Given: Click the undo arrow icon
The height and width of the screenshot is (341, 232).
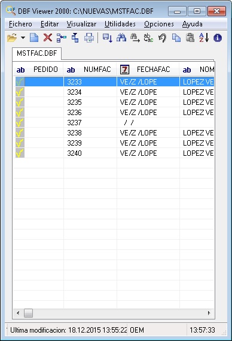Looking at the screenshot, I should click(x=162, y=38).
